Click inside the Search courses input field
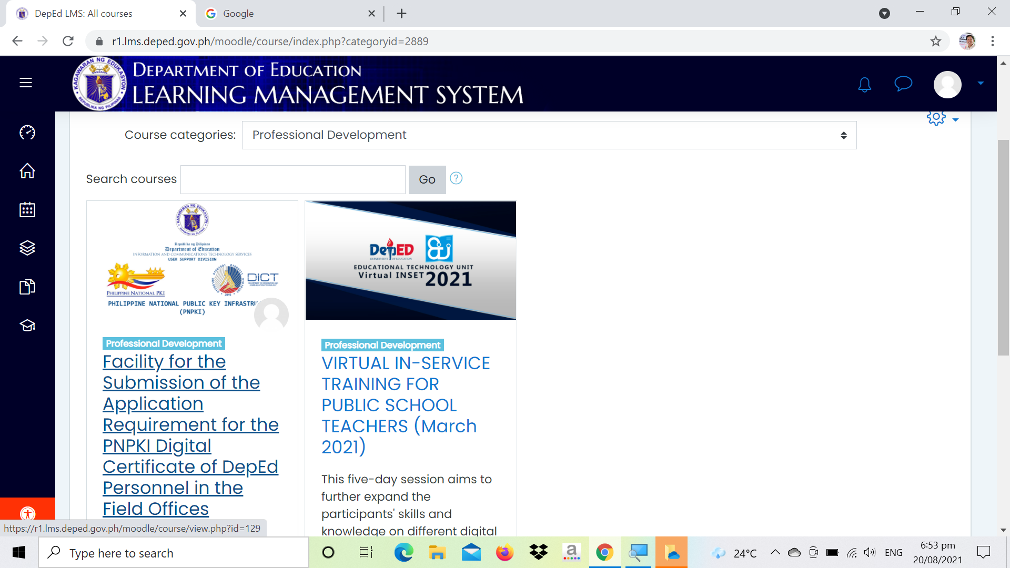This screenshot has height=568, width=1010. click(x=292, y=179)
